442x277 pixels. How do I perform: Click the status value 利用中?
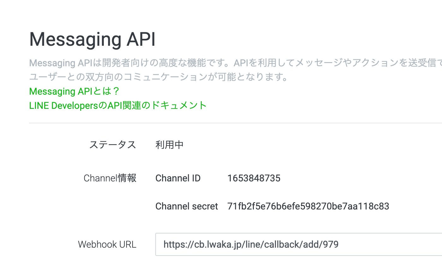[170, 145]
